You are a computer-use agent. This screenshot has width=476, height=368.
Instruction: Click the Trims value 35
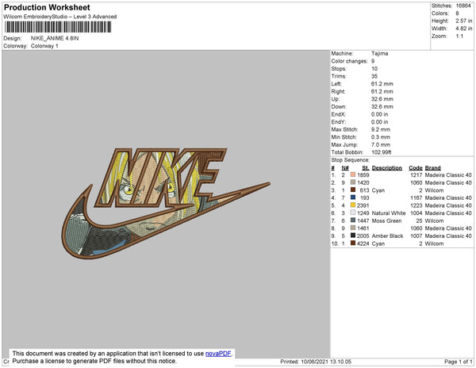pos(374,76)
